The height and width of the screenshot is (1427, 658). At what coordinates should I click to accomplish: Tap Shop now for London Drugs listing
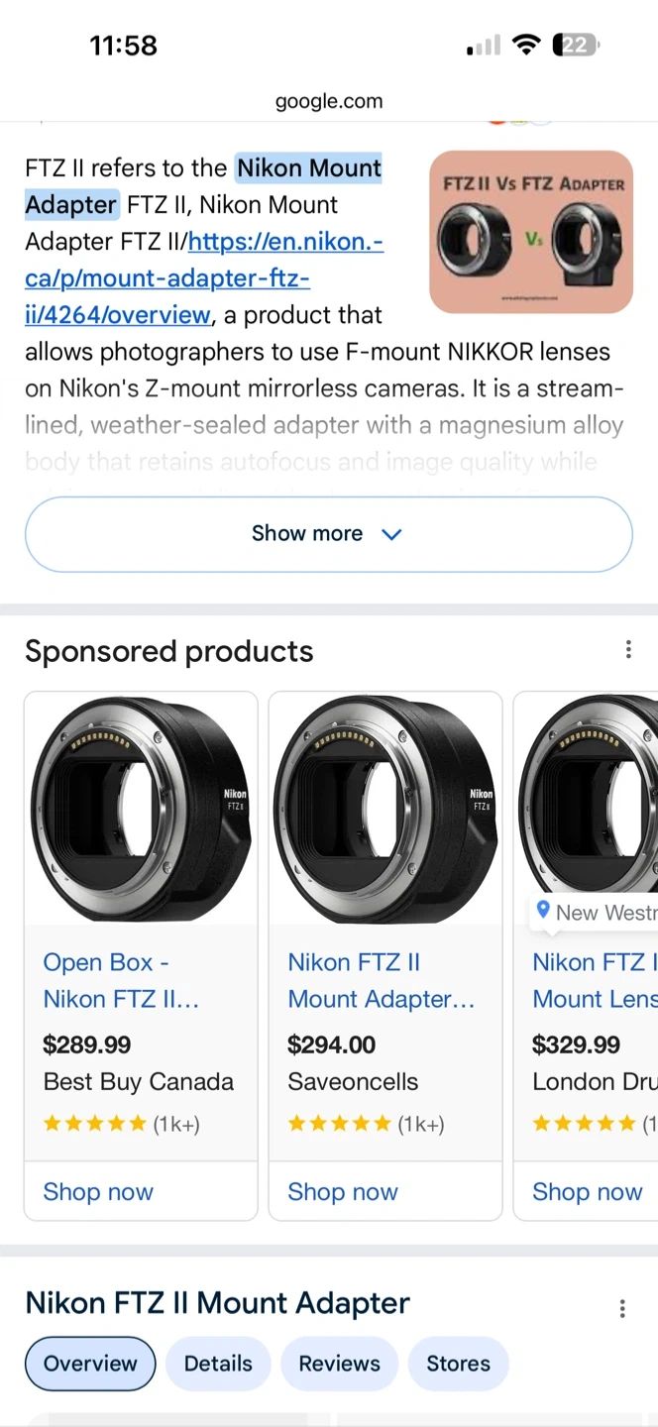pos(587,1192)
